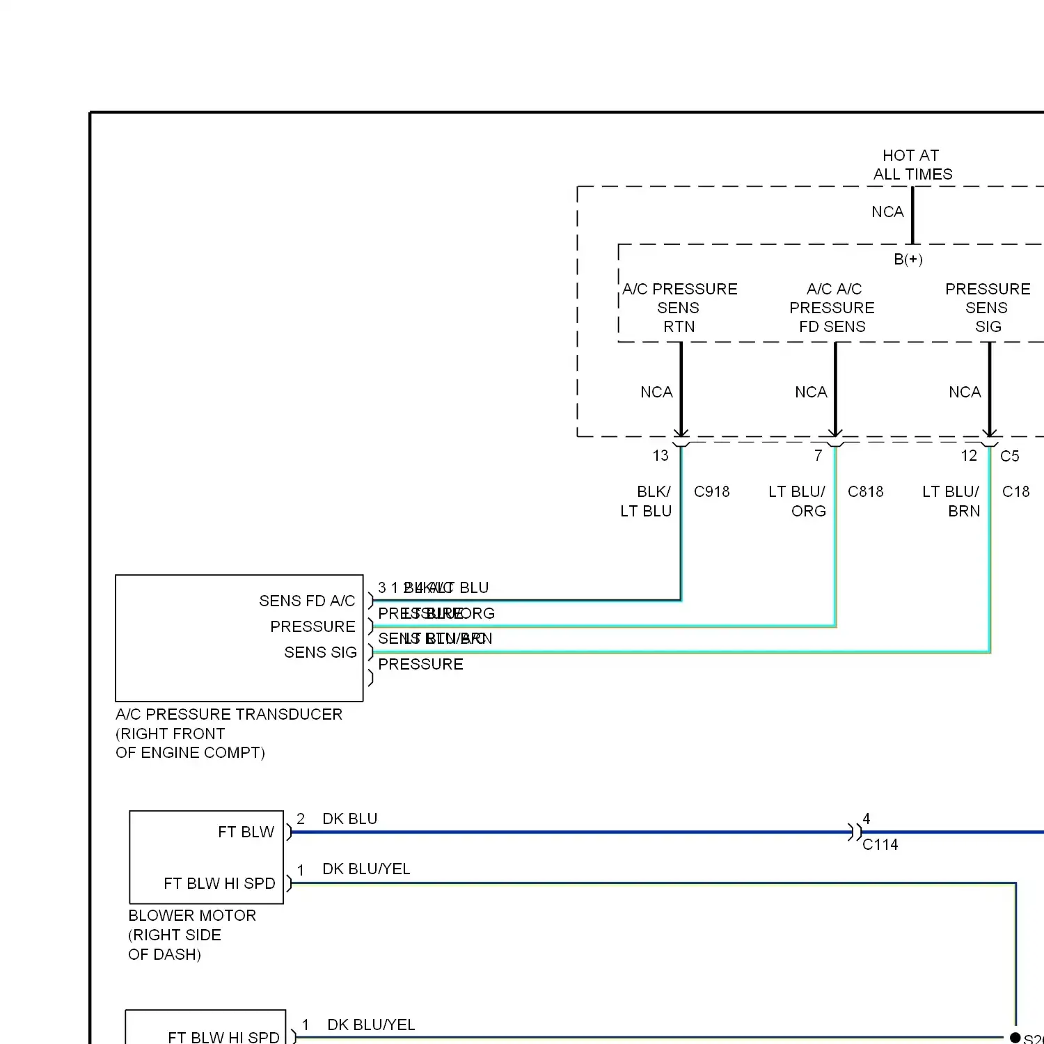This screenshot has height=1044, width=1044.
Task: Click the NCA label above pin 13
Action: (656, 393)
